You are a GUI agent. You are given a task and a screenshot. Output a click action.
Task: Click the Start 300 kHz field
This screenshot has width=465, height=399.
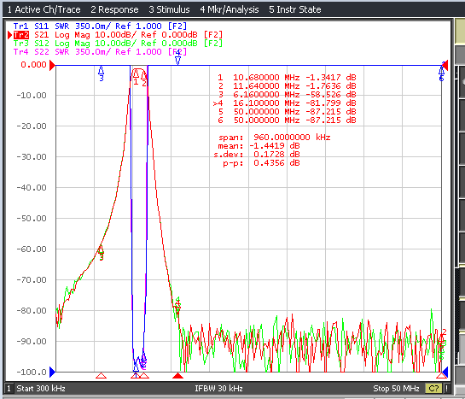(41, 388)
